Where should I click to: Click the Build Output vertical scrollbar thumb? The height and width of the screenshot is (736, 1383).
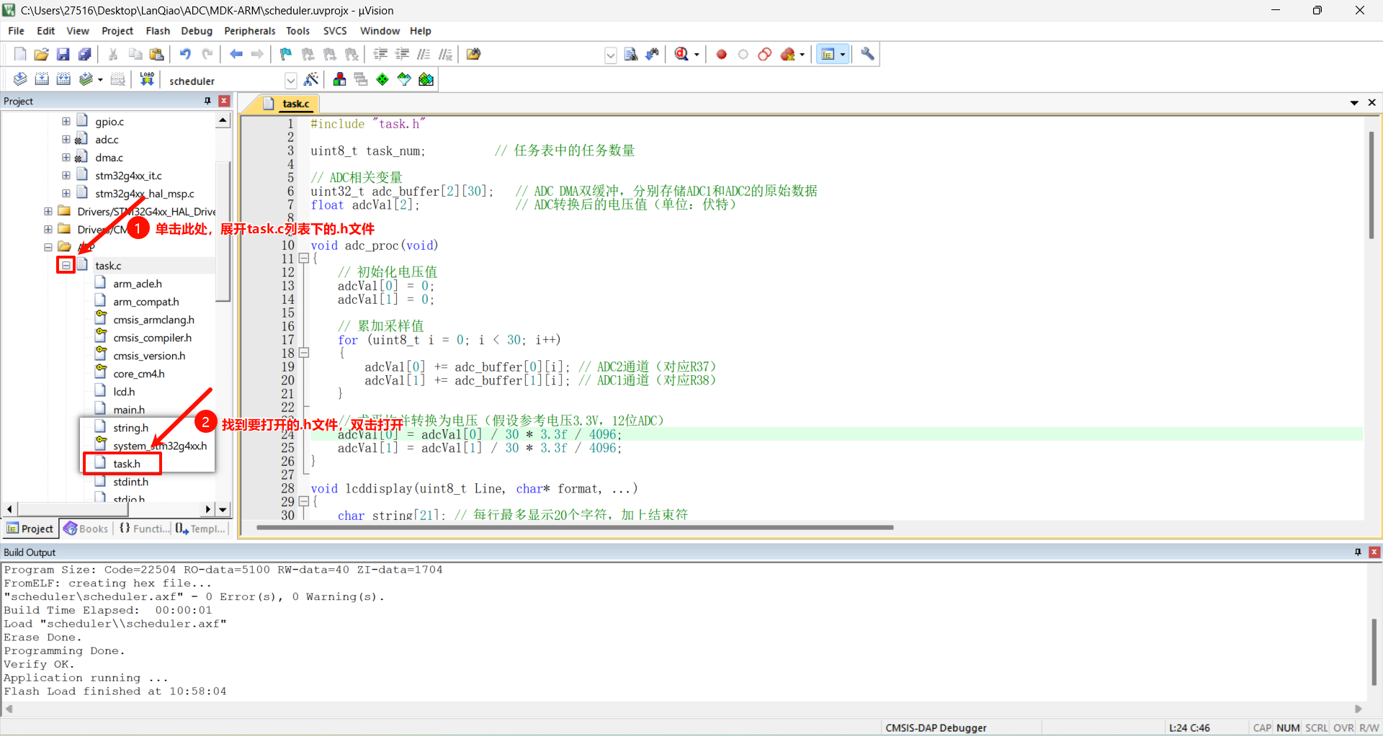pos(1374,651)
